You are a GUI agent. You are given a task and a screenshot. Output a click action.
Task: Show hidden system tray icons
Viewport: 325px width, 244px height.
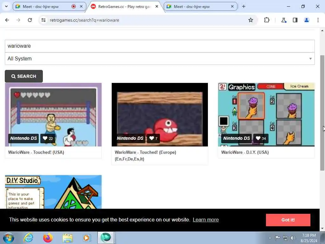pyautogui.click(x=270, y=238)
